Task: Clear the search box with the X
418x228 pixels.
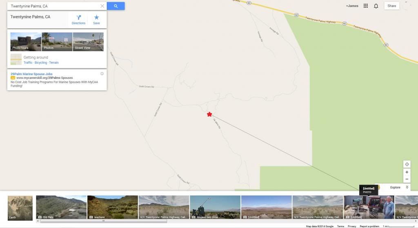Action: point(102,6)
